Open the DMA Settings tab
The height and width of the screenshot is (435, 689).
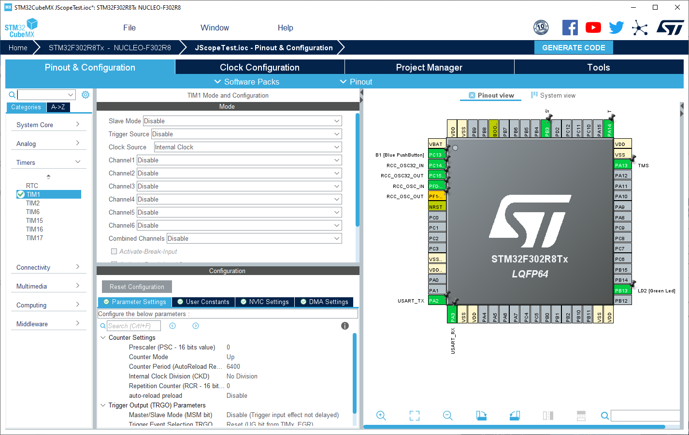(x=324, y=302)
